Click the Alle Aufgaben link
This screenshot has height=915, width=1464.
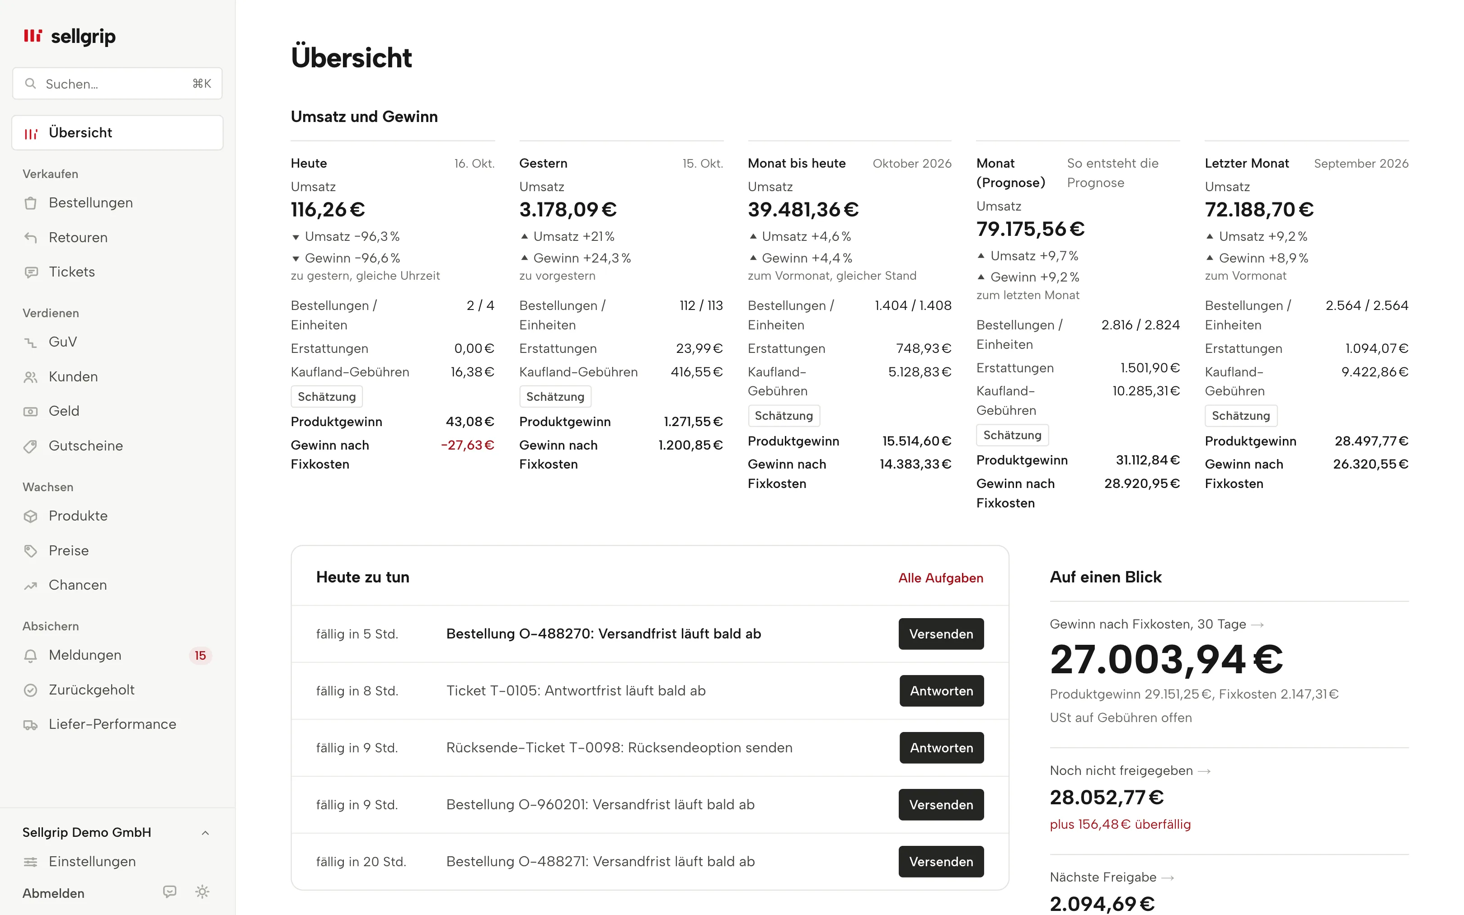[941, 578]
